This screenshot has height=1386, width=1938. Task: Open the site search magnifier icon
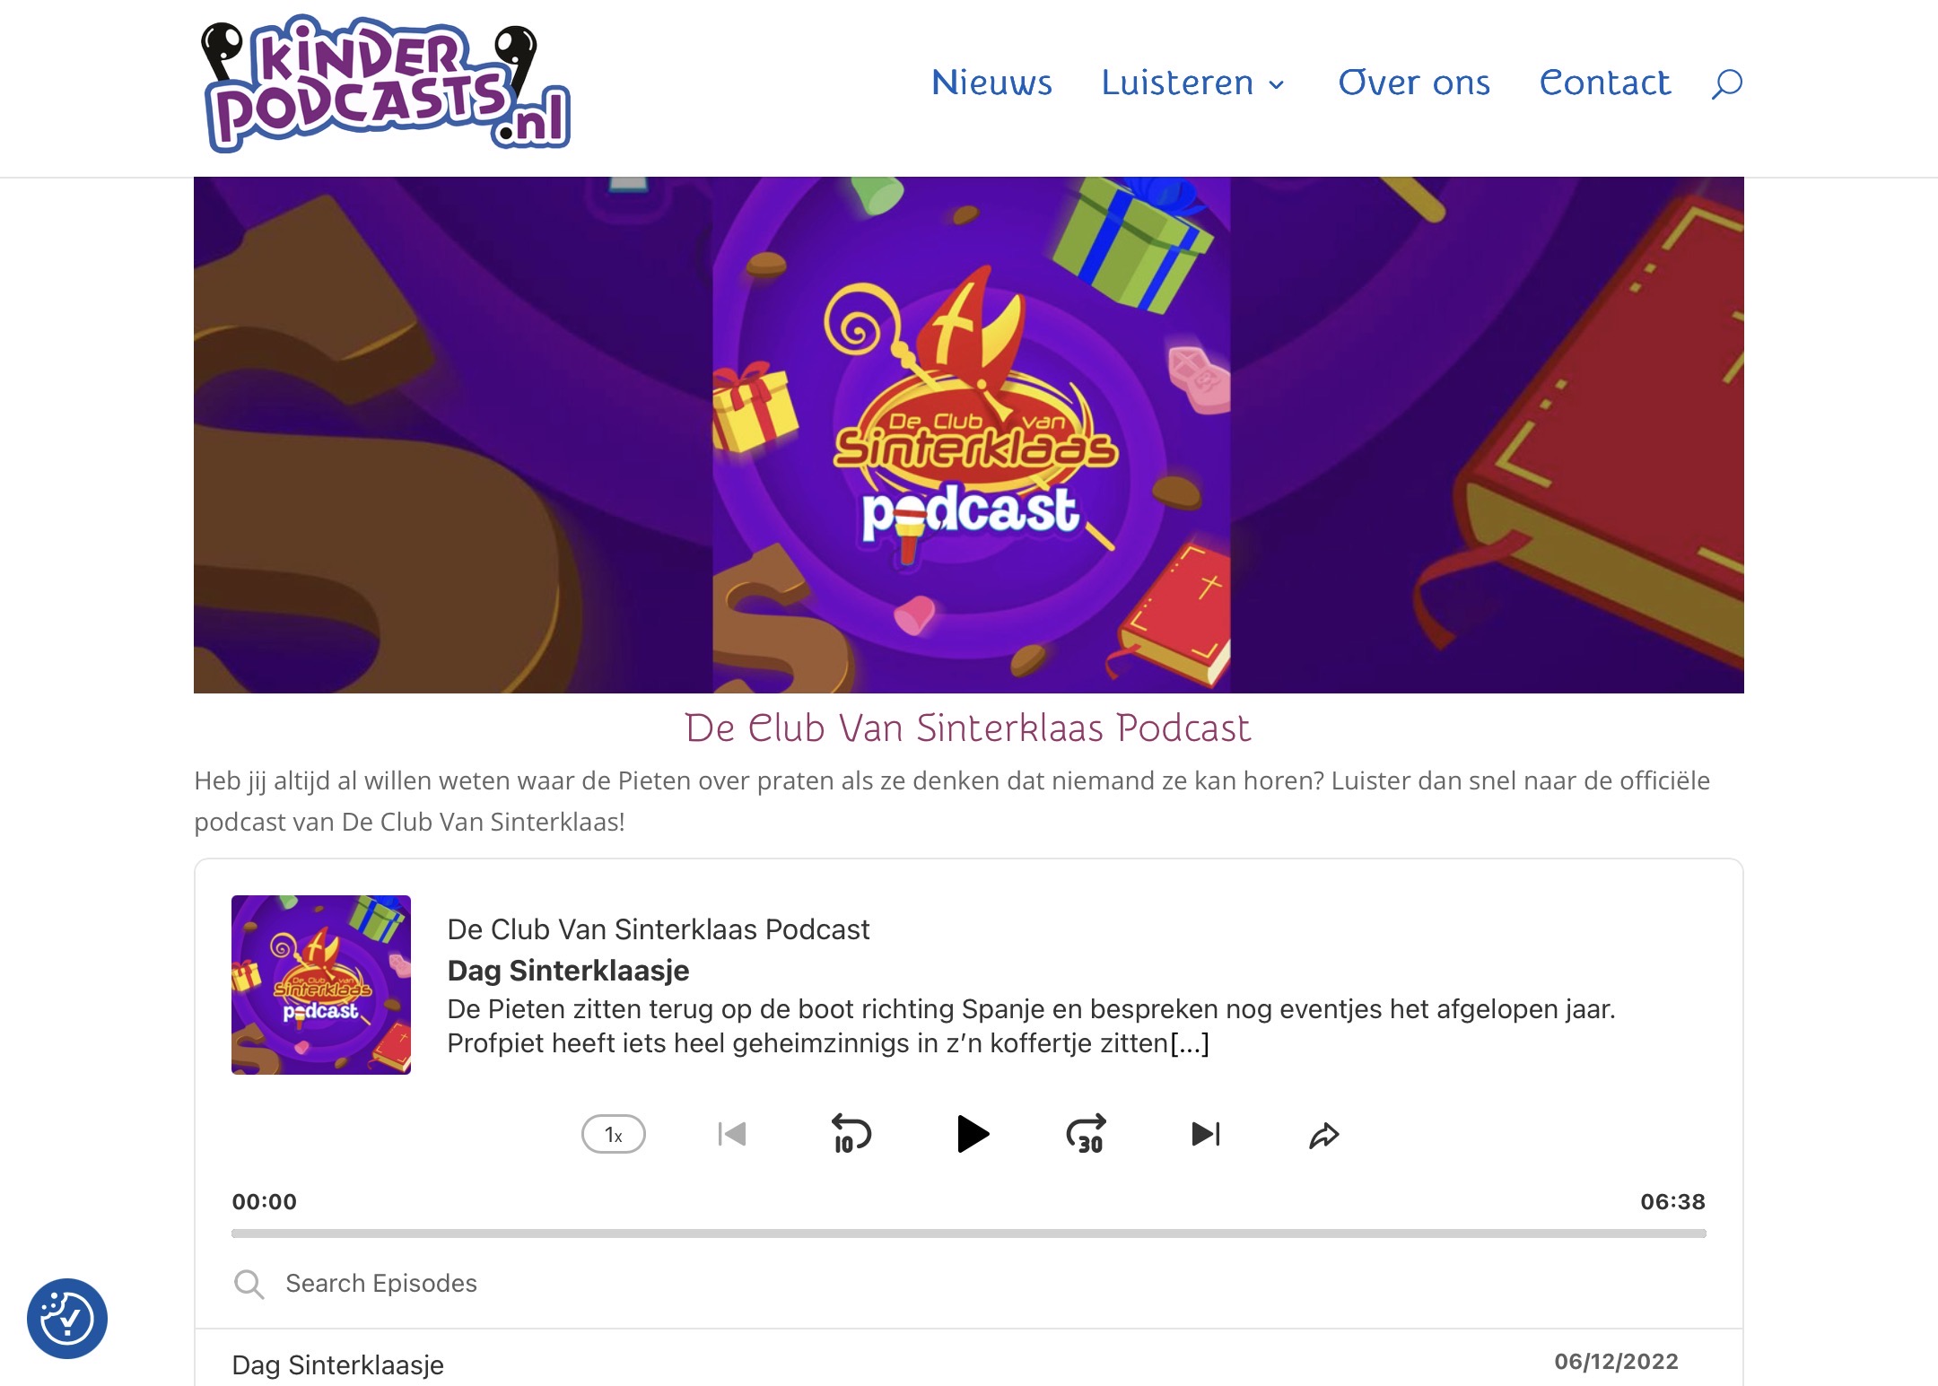(1726, 83)
